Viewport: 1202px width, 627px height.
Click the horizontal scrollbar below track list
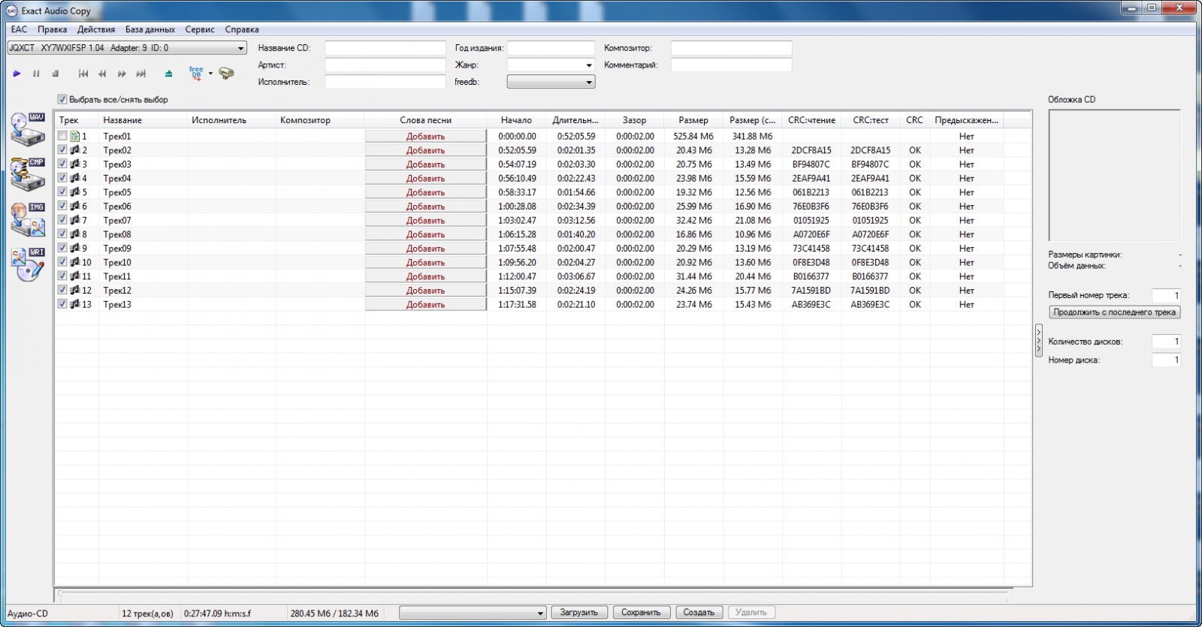(534, 594)
